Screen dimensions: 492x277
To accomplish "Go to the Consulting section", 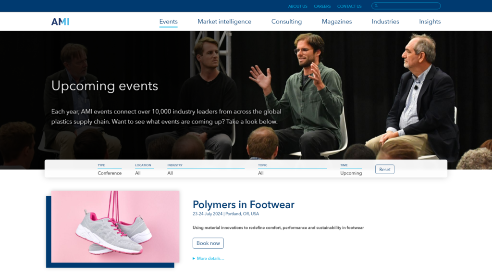I will point(286,21).
